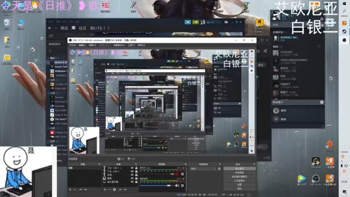Hide the 文本 (GDI+) source
Screen dimensions: 350x197
tap(132, 172)
